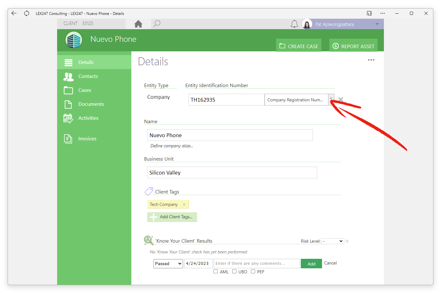Open the home icon in the top bar
Screen dimensions: 441x293
[x=138, y=24]
